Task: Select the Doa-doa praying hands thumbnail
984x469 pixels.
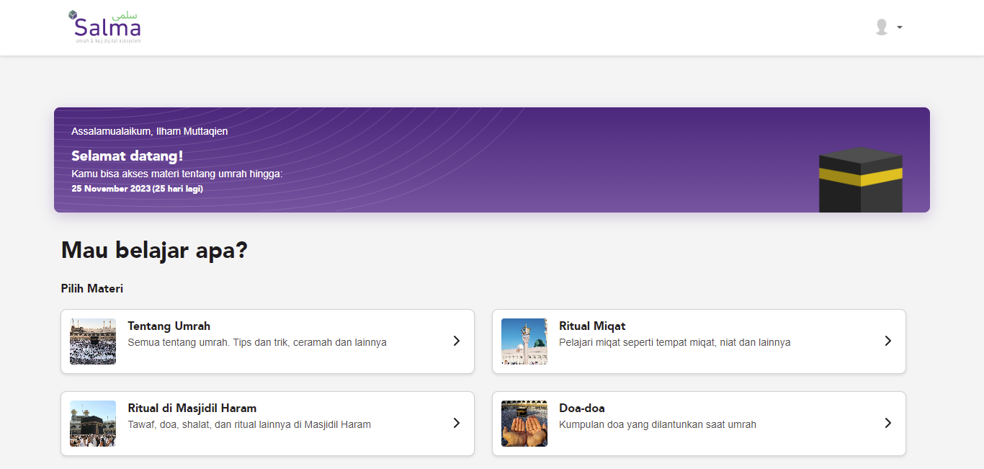Action: pyautogui.click(x=524, y=424)
